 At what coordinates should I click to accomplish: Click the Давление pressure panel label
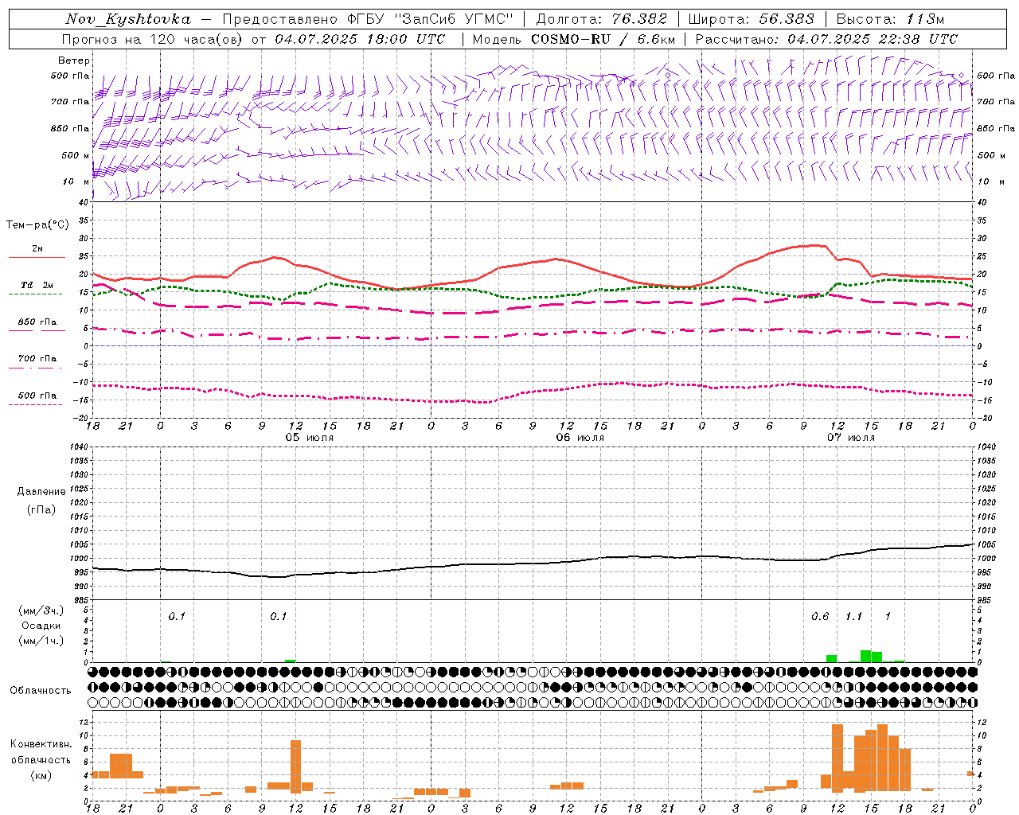[x=41, y=492]
